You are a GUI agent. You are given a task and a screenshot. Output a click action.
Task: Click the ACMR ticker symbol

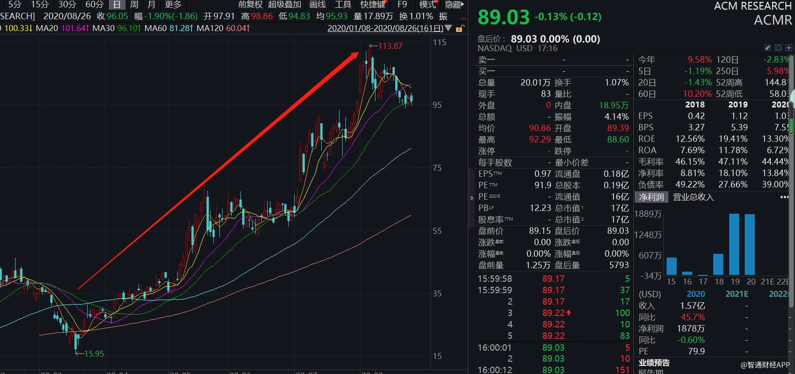pos(773,21)
